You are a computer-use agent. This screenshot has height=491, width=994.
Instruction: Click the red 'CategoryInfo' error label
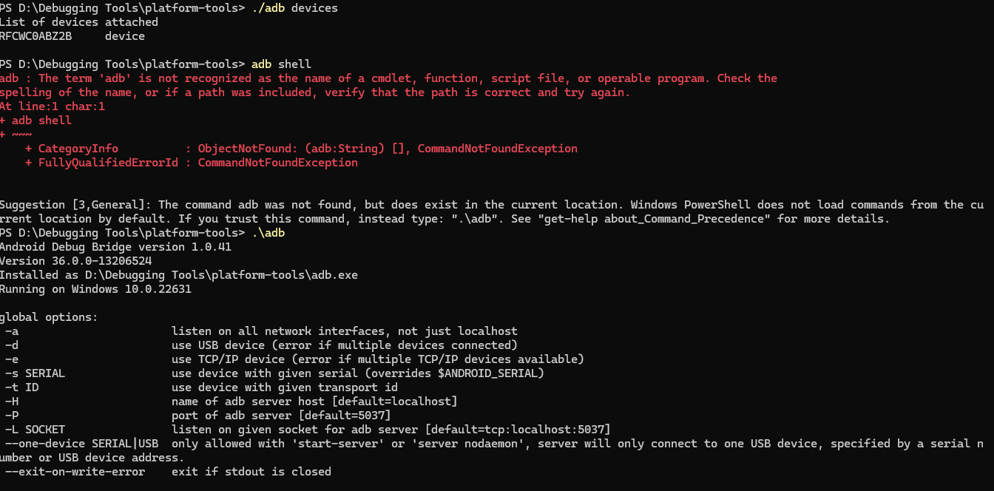[x=78, y=149]
